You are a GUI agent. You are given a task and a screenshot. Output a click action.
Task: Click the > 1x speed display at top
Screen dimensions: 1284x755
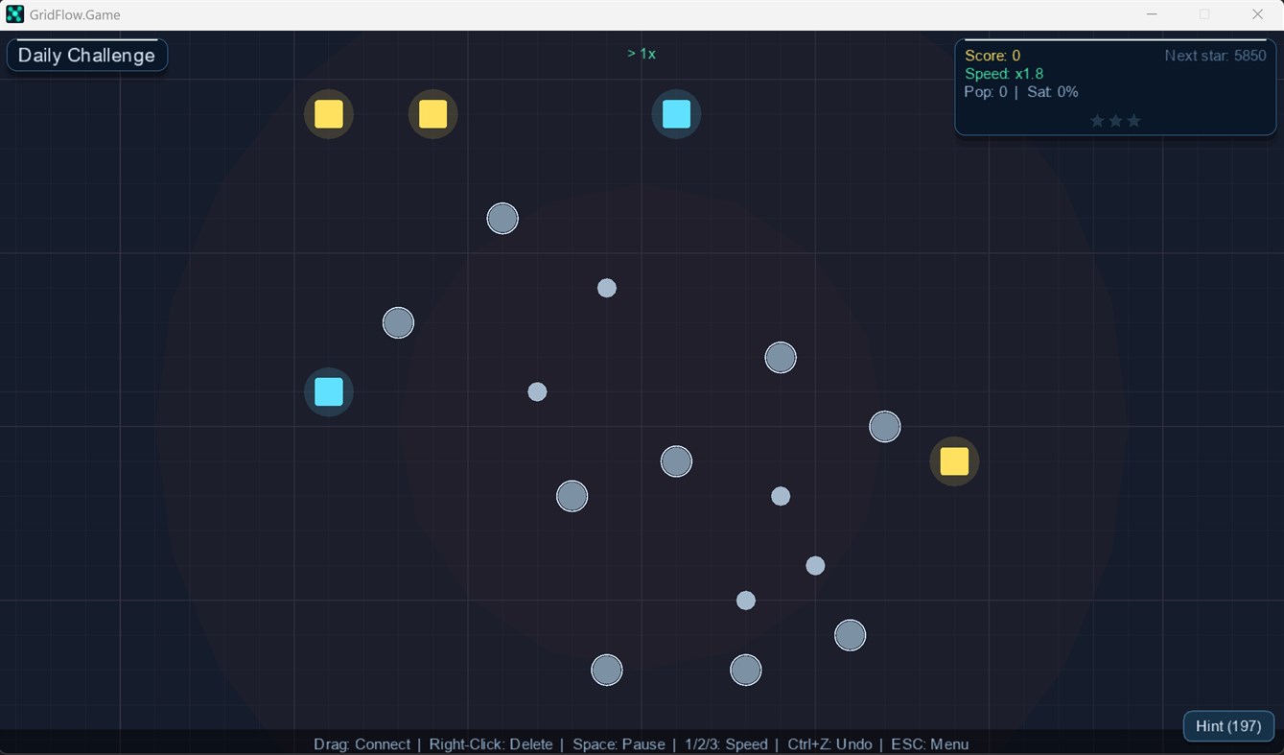tap(642, 53)
